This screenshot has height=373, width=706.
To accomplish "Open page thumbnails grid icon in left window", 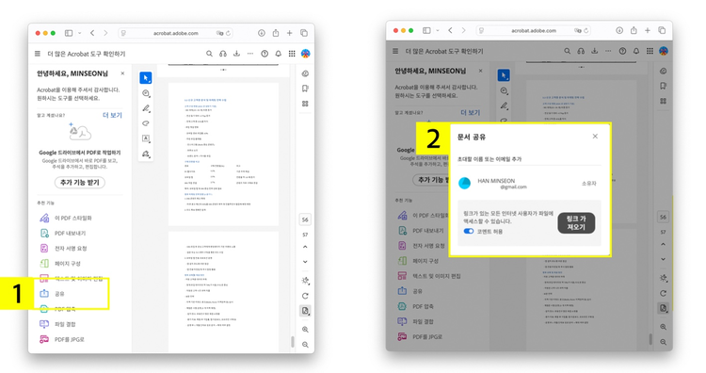I will pos(305,104).
